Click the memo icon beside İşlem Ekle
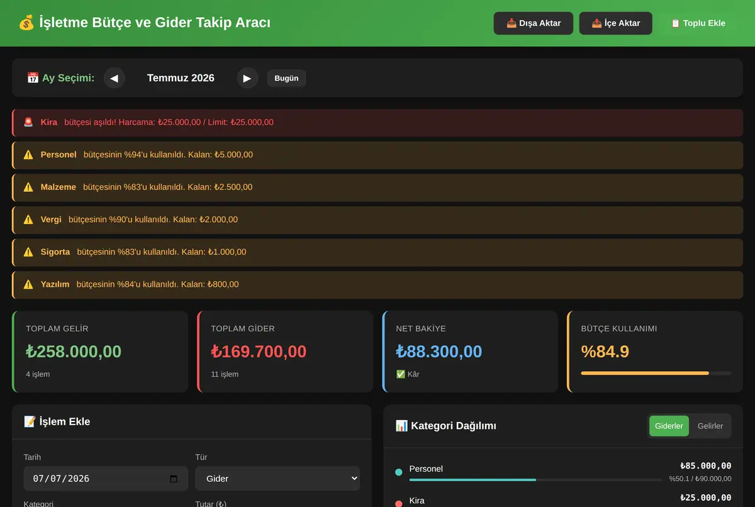This screenshot has width=755, height=507. tap(30, 421)
